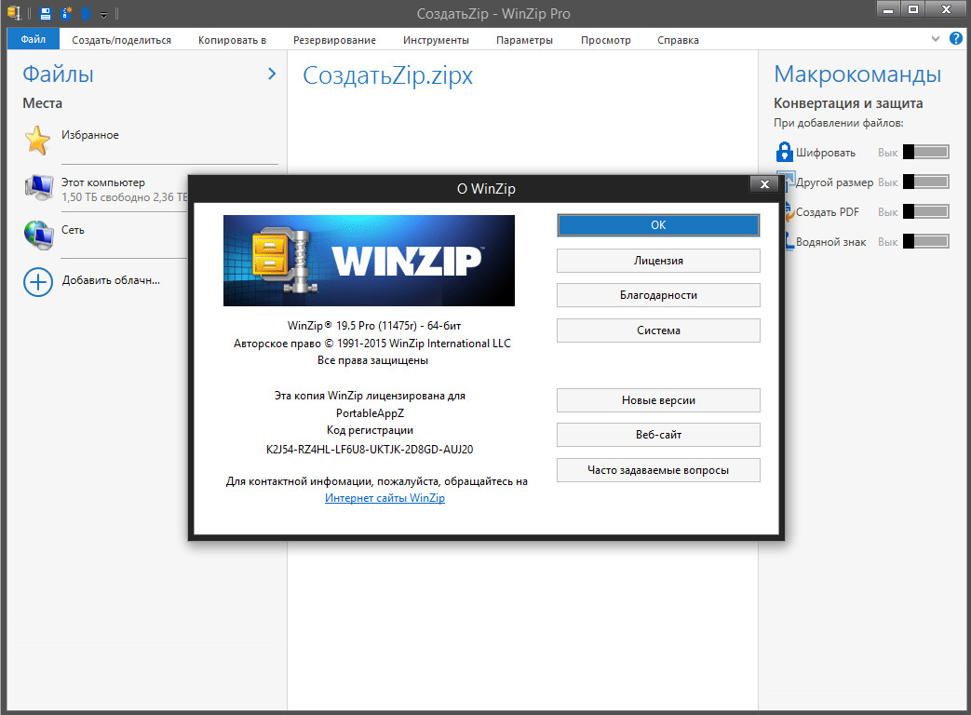Toggle the Шифровать switch
The height and width of the screenshot is (715, 971).
pos(925,152)
